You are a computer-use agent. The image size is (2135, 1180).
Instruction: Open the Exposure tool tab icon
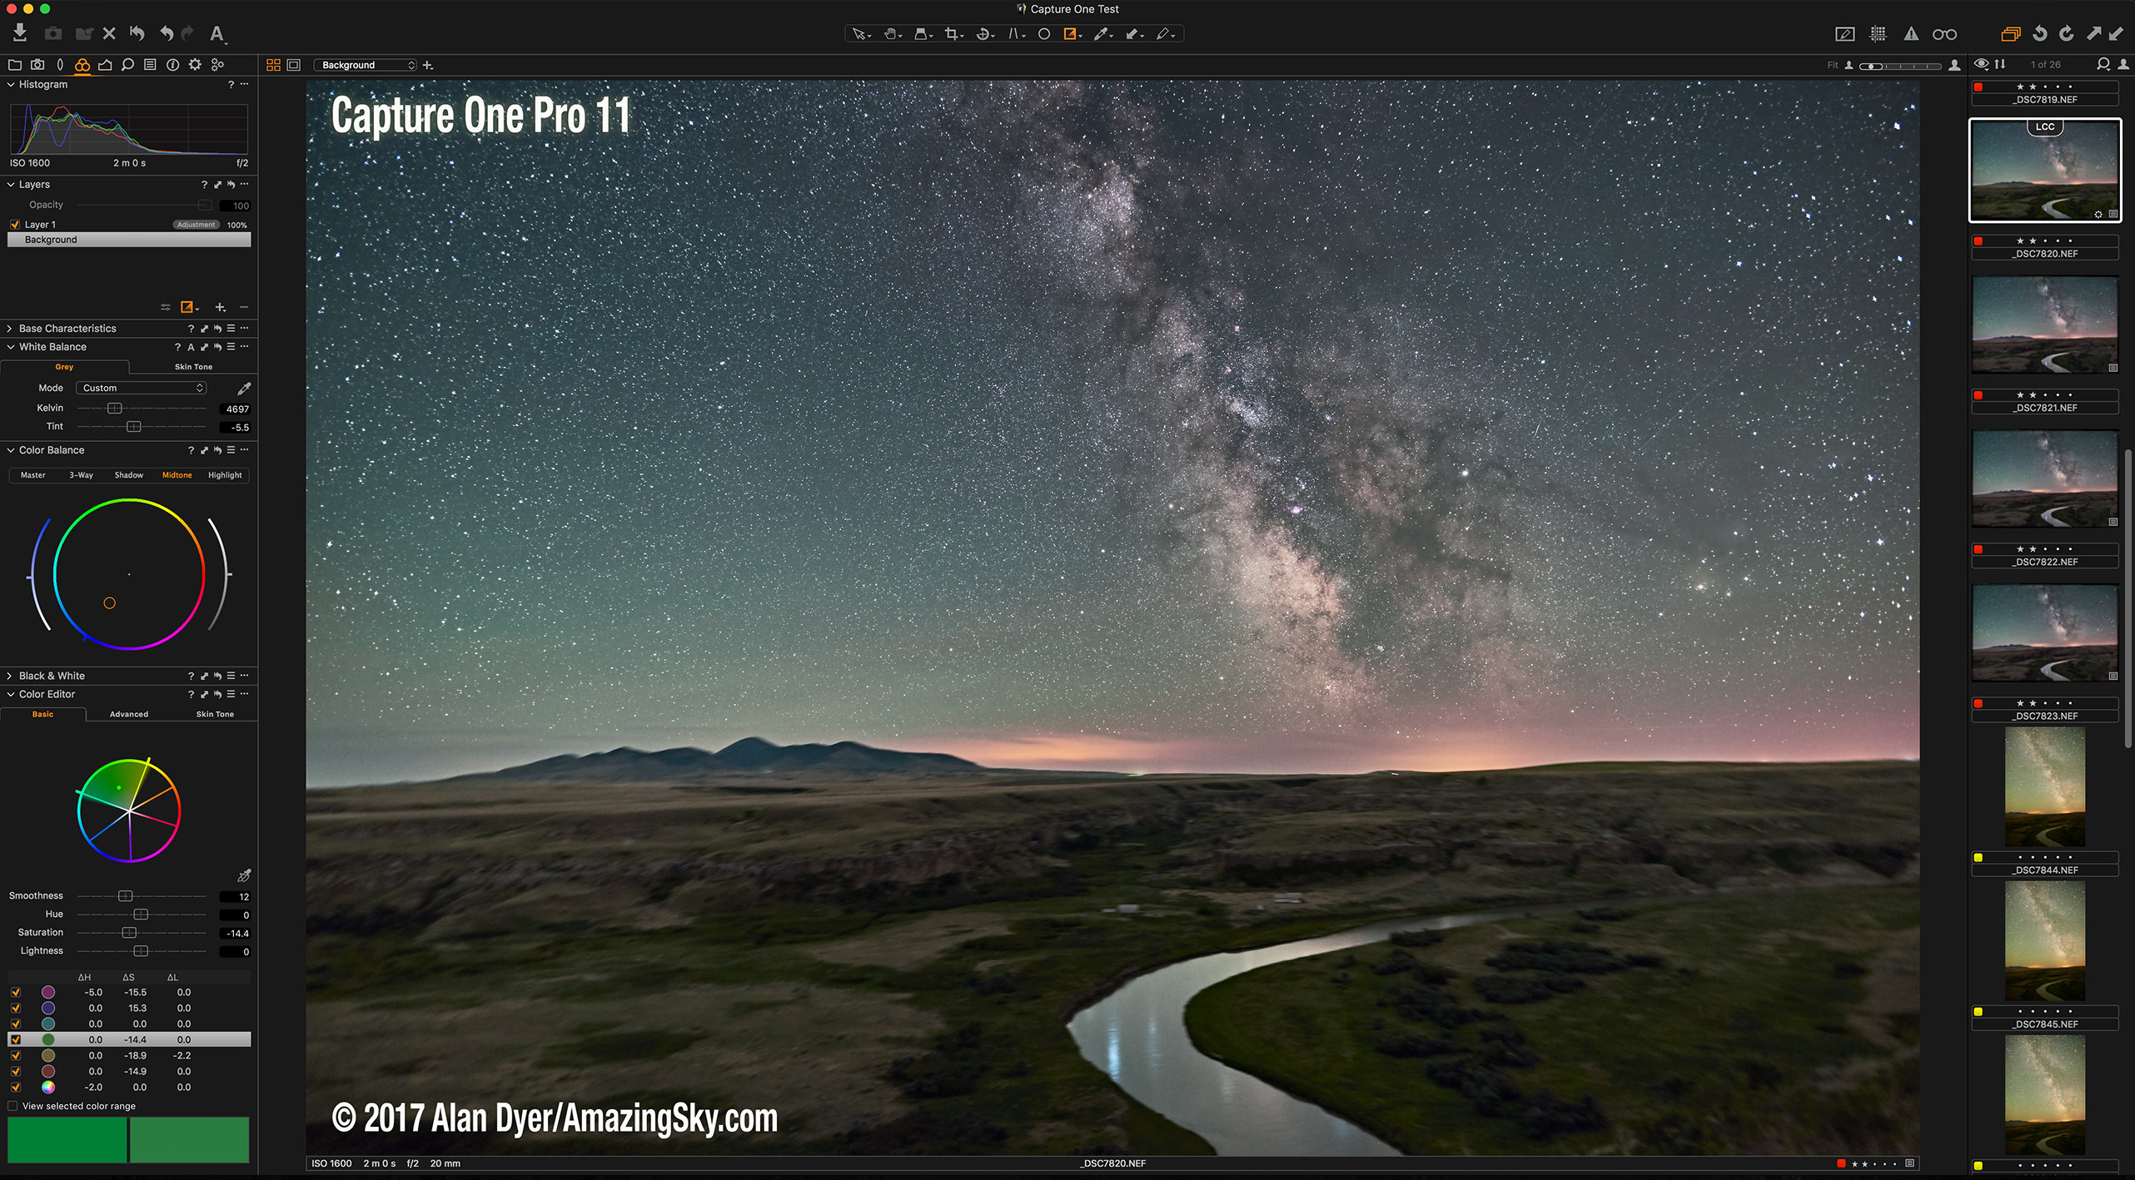coord(105,65)
